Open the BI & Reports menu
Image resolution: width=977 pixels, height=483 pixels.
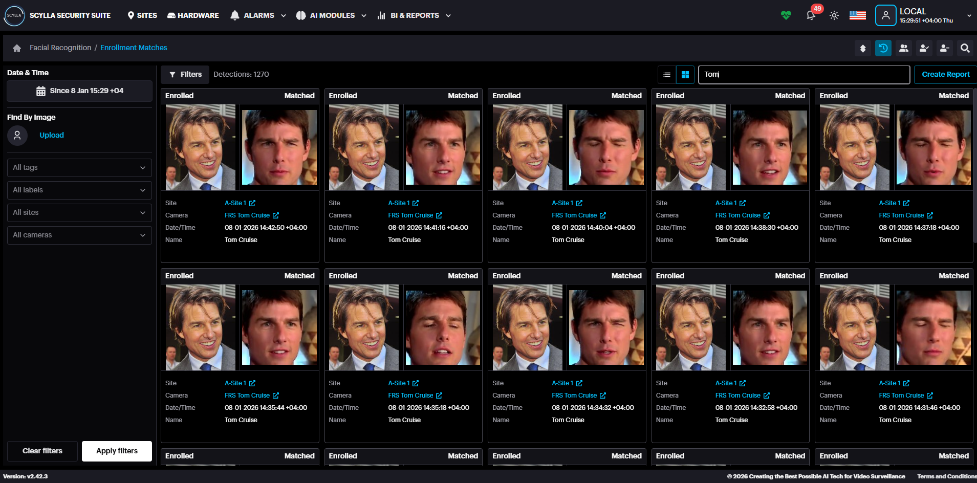(414, 15)
